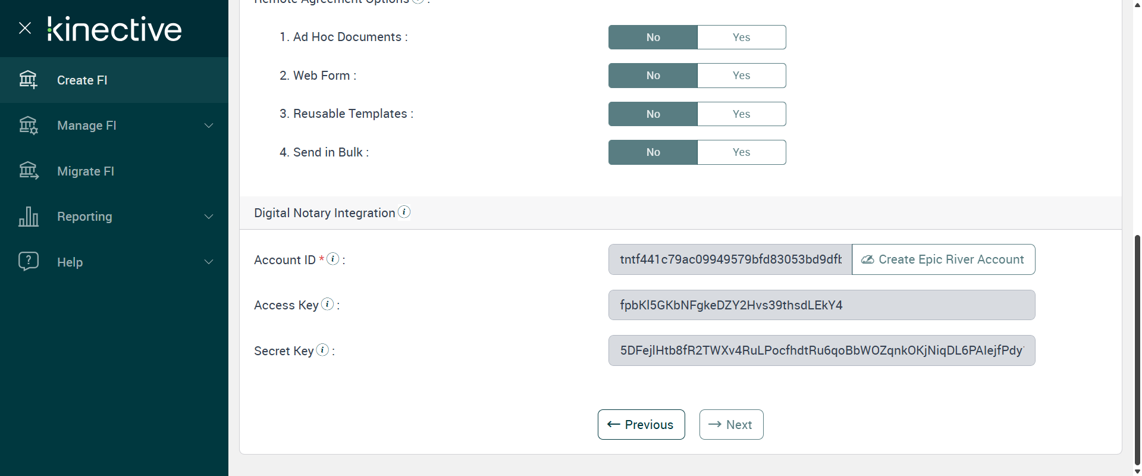Click the Create Epic River Account button
Image resolution: width=1142 pixels, height=476 pixels.
(x=943, y=259)
